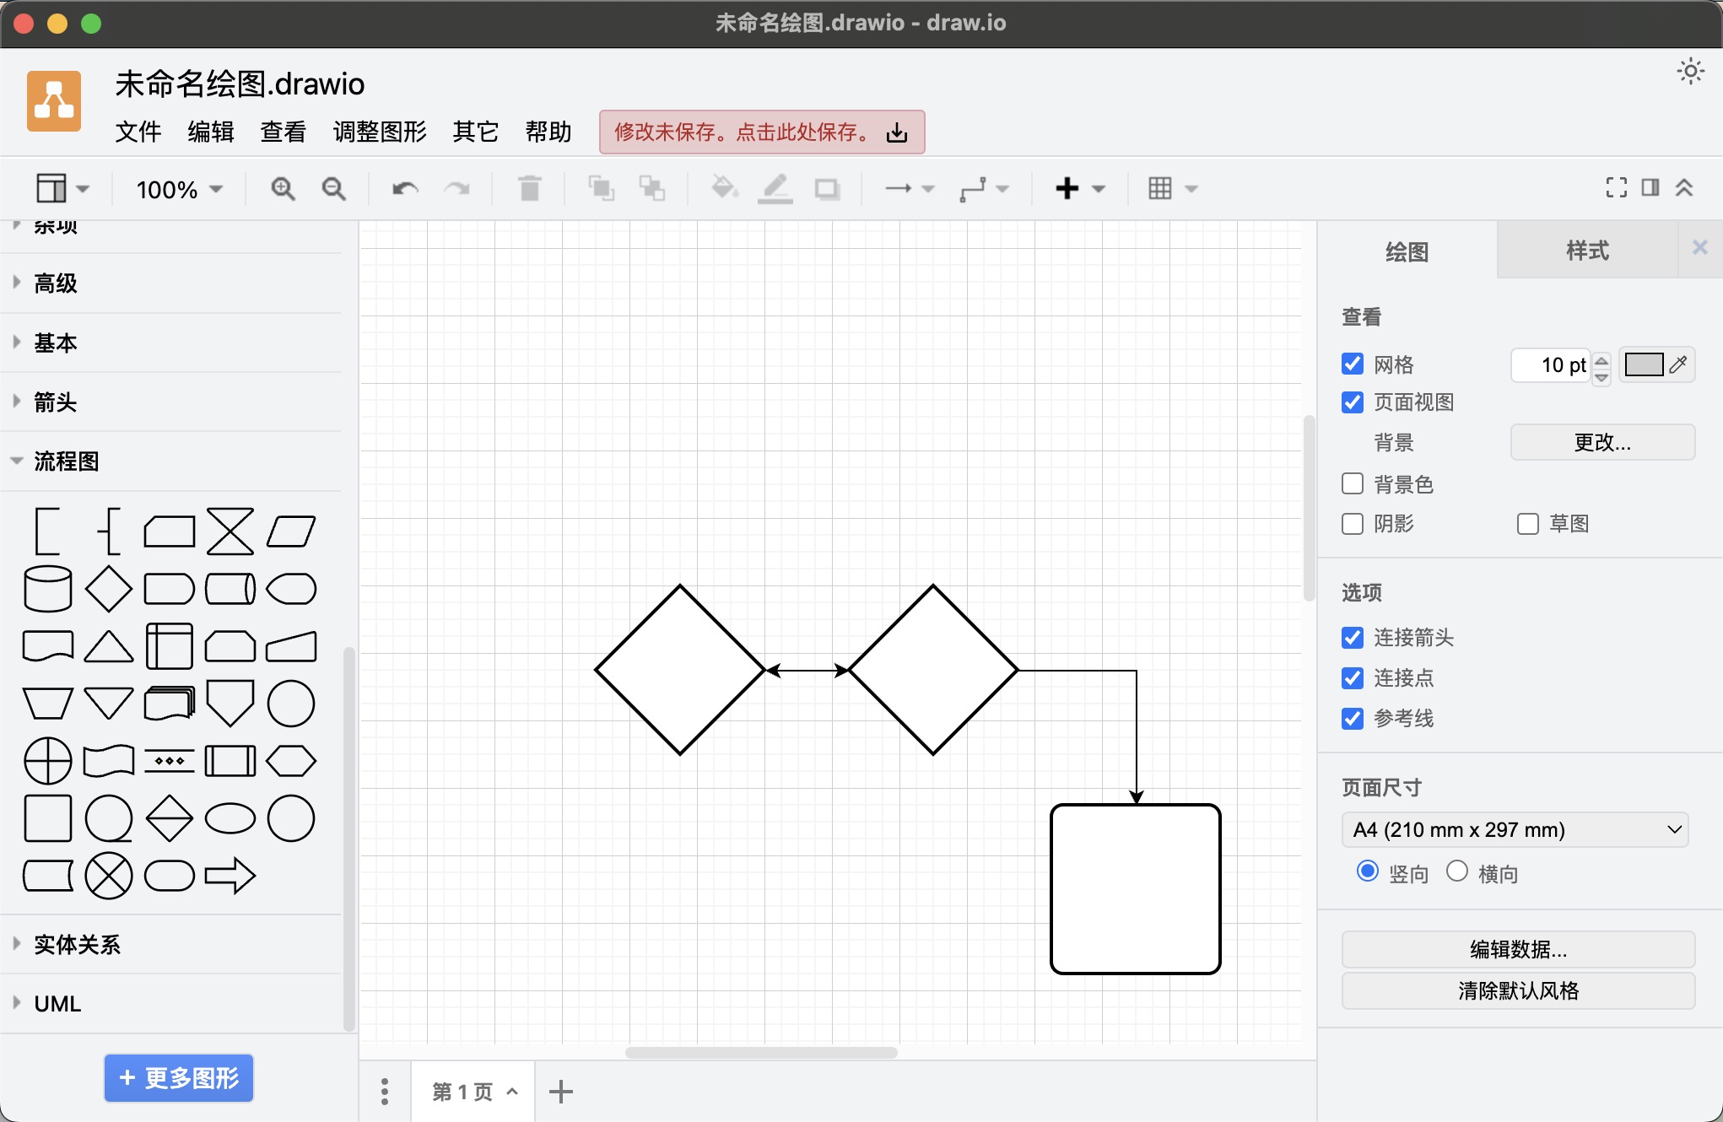Click the zoom in magnifier icon
The height and width of the screenshot is (1122, 1723).
pos(283,189)
